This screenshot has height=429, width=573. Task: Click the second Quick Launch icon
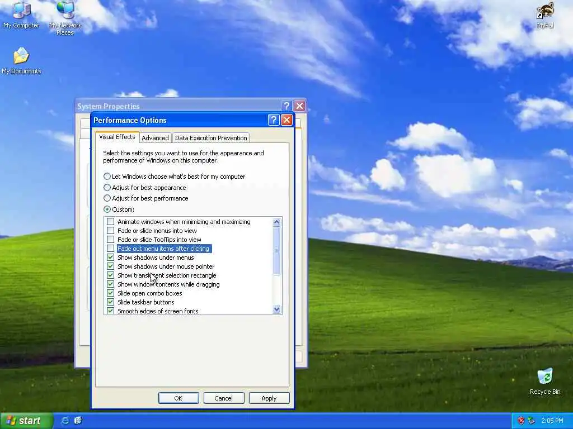tap(78, 421)
